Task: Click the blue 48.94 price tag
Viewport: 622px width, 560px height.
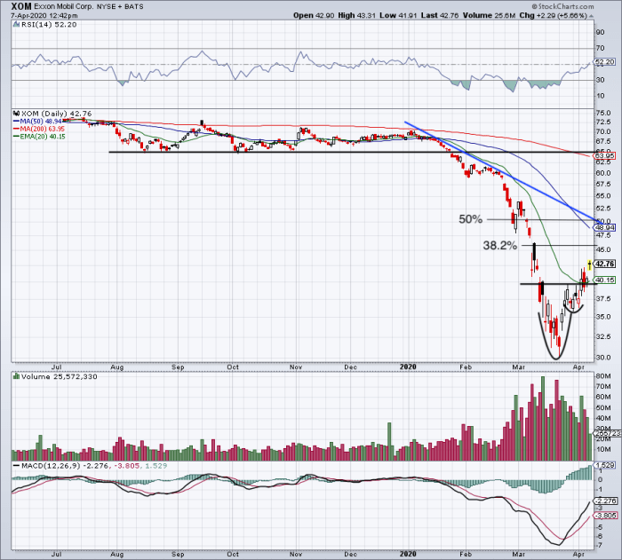Action: tap(604, 227)
